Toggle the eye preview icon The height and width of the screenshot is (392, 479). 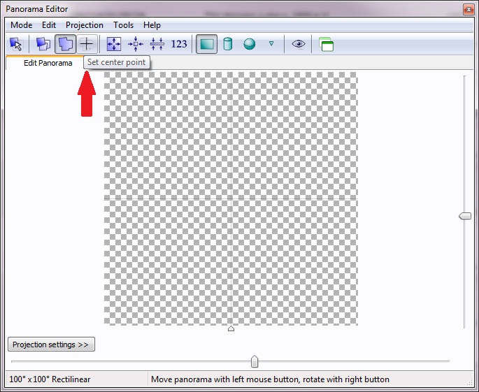coord(299,44)
